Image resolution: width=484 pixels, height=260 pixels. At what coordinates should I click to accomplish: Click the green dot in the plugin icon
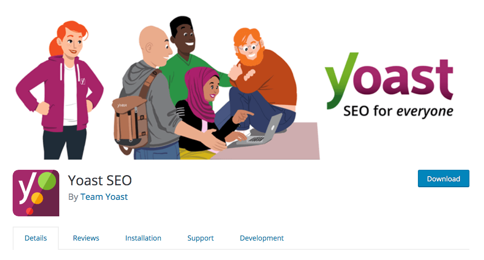[x=47, y=181]
